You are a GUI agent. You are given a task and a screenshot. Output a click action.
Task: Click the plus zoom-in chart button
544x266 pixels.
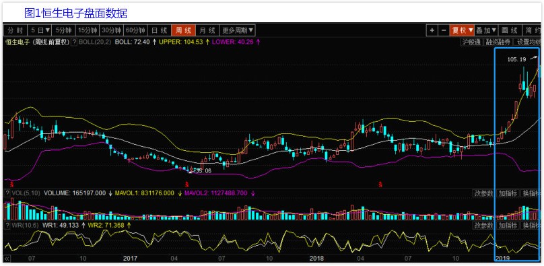(x=432, y=30)
